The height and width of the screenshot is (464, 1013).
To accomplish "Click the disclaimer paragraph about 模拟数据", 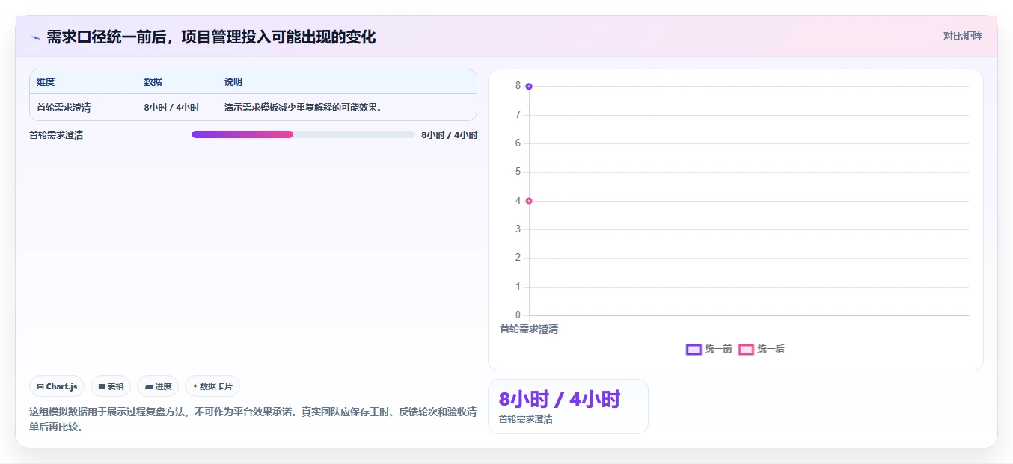I will point(253,419).
